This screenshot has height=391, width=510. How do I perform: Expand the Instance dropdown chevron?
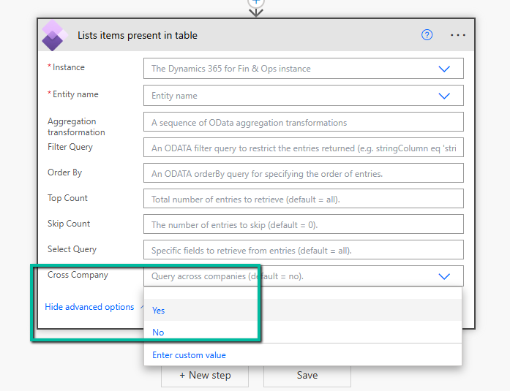[x=444, y=69]
